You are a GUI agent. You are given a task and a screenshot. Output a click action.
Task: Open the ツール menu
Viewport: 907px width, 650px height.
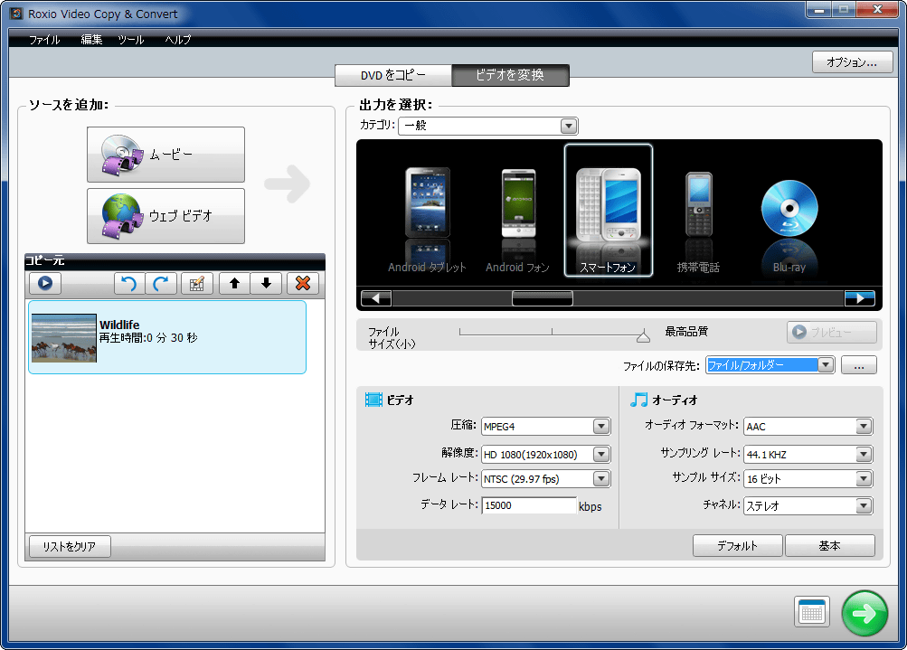[131, 39]
